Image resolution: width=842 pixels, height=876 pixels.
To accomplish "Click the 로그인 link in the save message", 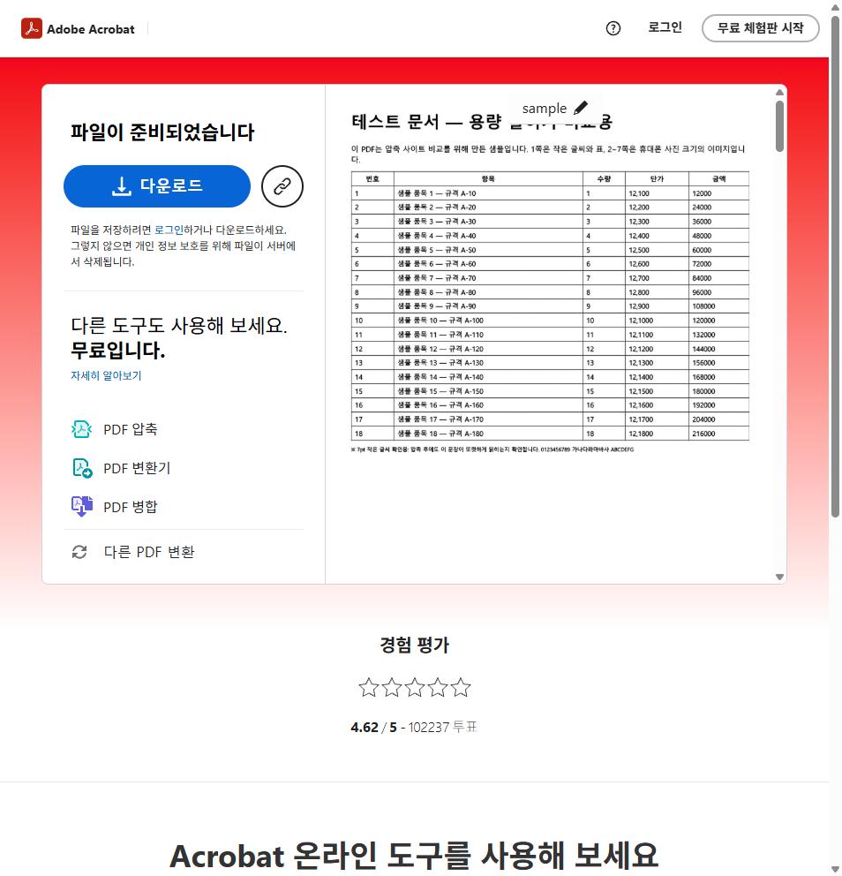I will point(169,230).
